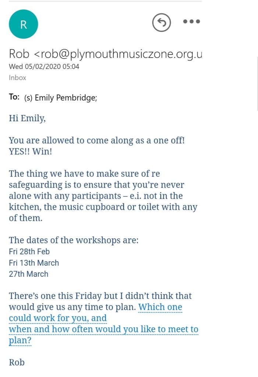
Task: Click underlined "could work for you, and"
Action: coord(57,318)
